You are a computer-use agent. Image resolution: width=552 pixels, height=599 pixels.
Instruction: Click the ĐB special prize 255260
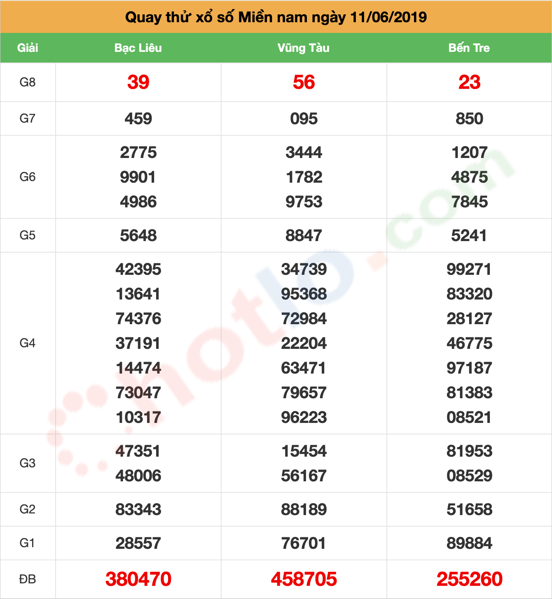coord(470,579)
